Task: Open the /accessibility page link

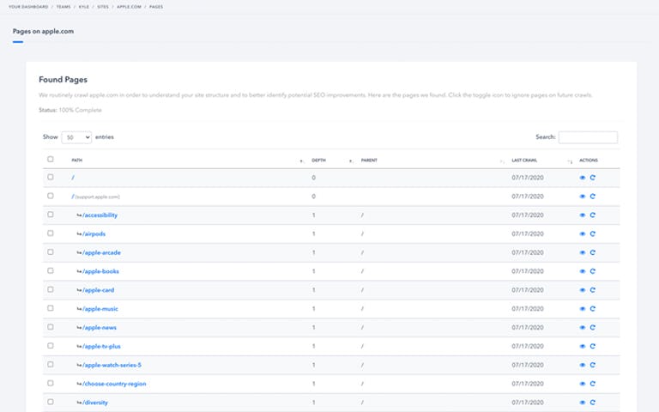Action: (100, 215)
